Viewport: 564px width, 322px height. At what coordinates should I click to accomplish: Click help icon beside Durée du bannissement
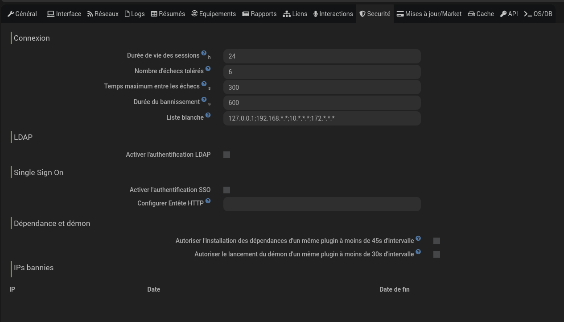(x=204, y=100)
